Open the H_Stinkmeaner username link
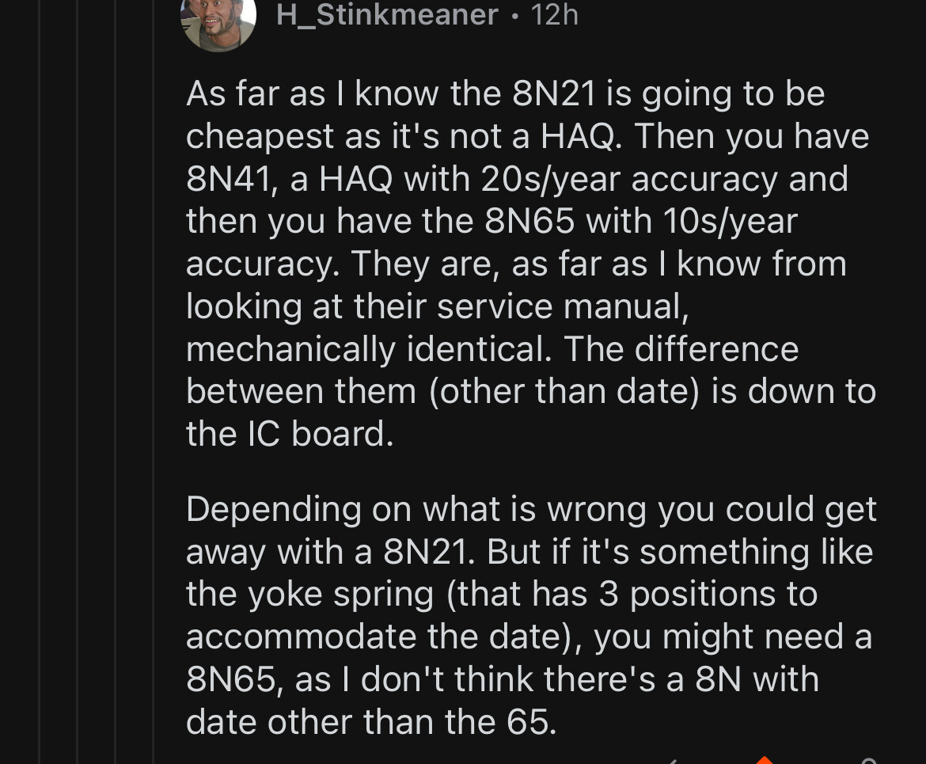 tap(387, 14)
